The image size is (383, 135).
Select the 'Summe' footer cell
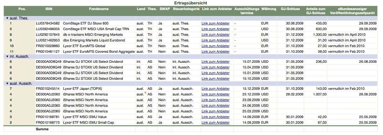point(42,129)
